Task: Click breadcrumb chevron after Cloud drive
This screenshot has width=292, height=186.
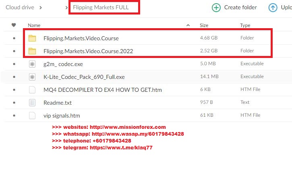Action: pyautogui.click(x=41, y=8)
